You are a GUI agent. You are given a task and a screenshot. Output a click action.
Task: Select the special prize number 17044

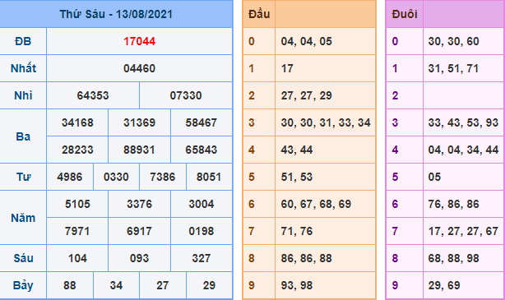(x=140, y=41)
